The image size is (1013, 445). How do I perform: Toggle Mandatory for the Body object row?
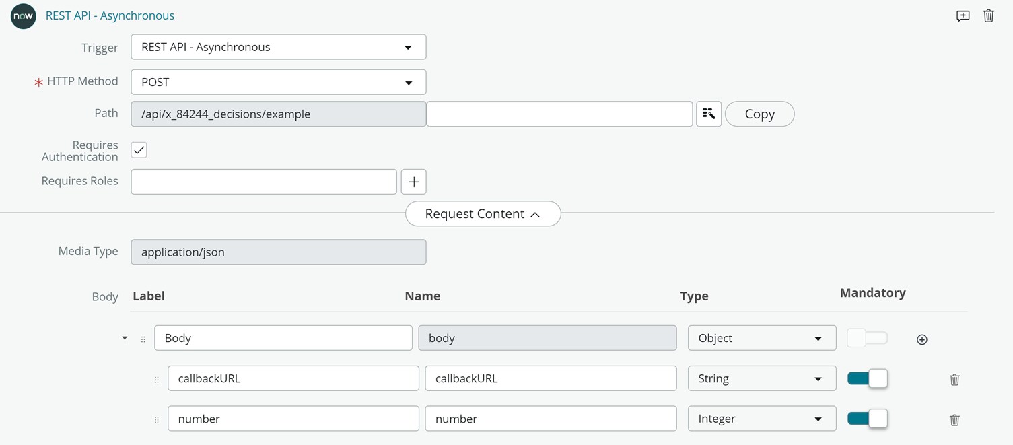tap(867, 338)
